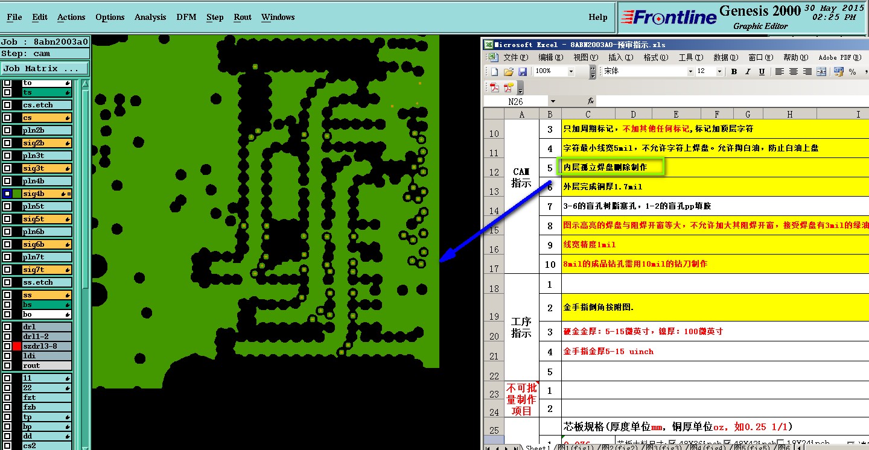Toggle Bold formatting in Excel toolbar
Image resolution: width=869 pixels, height=450 pixels.
734,72
